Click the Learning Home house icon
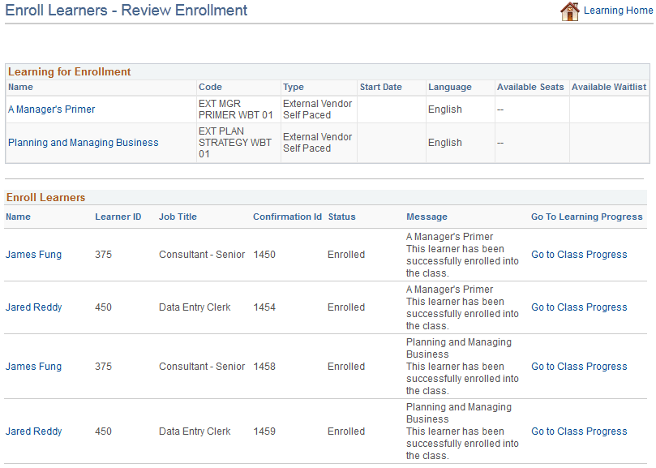Image resolution: width=656 pixels, height=468 pixels. click(x=570, y=11)
